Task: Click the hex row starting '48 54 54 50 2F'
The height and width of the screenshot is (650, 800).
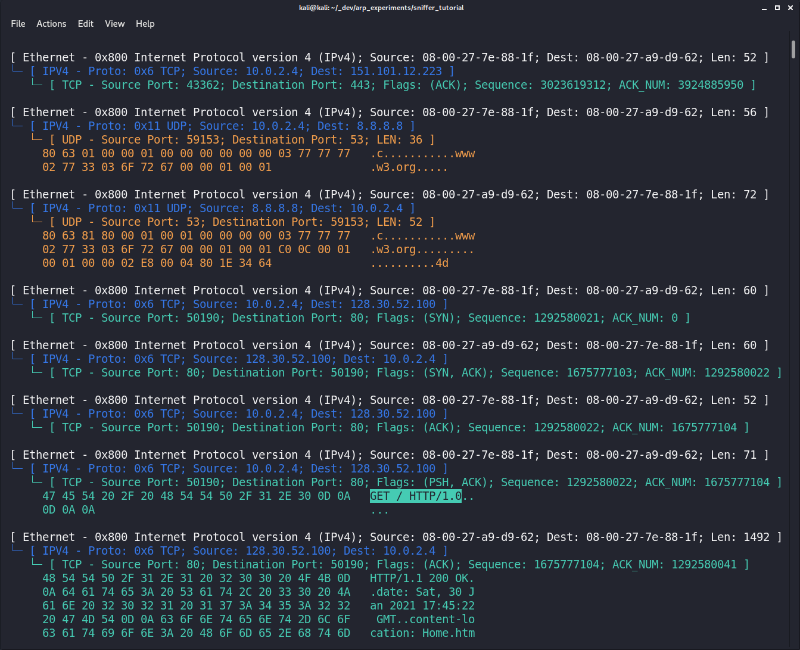Action: click(x=196, y=579)
